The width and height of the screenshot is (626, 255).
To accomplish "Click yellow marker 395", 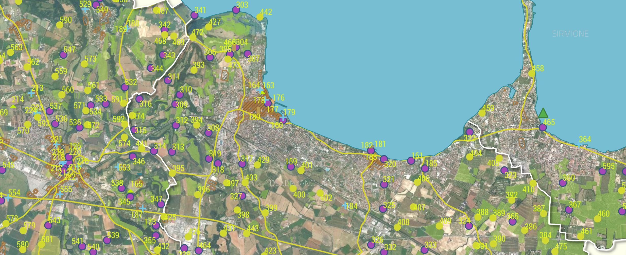I will tap(172, 173).
